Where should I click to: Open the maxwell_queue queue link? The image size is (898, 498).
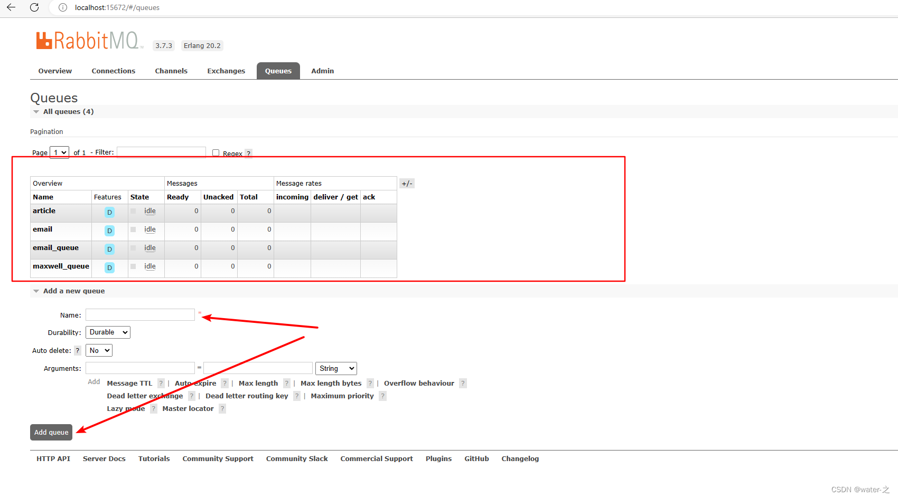61,266
